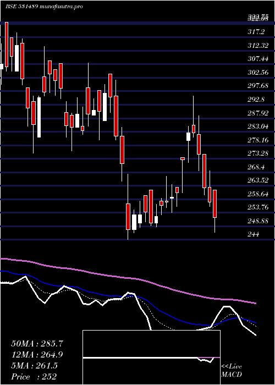Image resolution: width=275 pixels, height=385 pixels.
Task: Click the 278.16 price axis label
Action: [x=258, y=140]
